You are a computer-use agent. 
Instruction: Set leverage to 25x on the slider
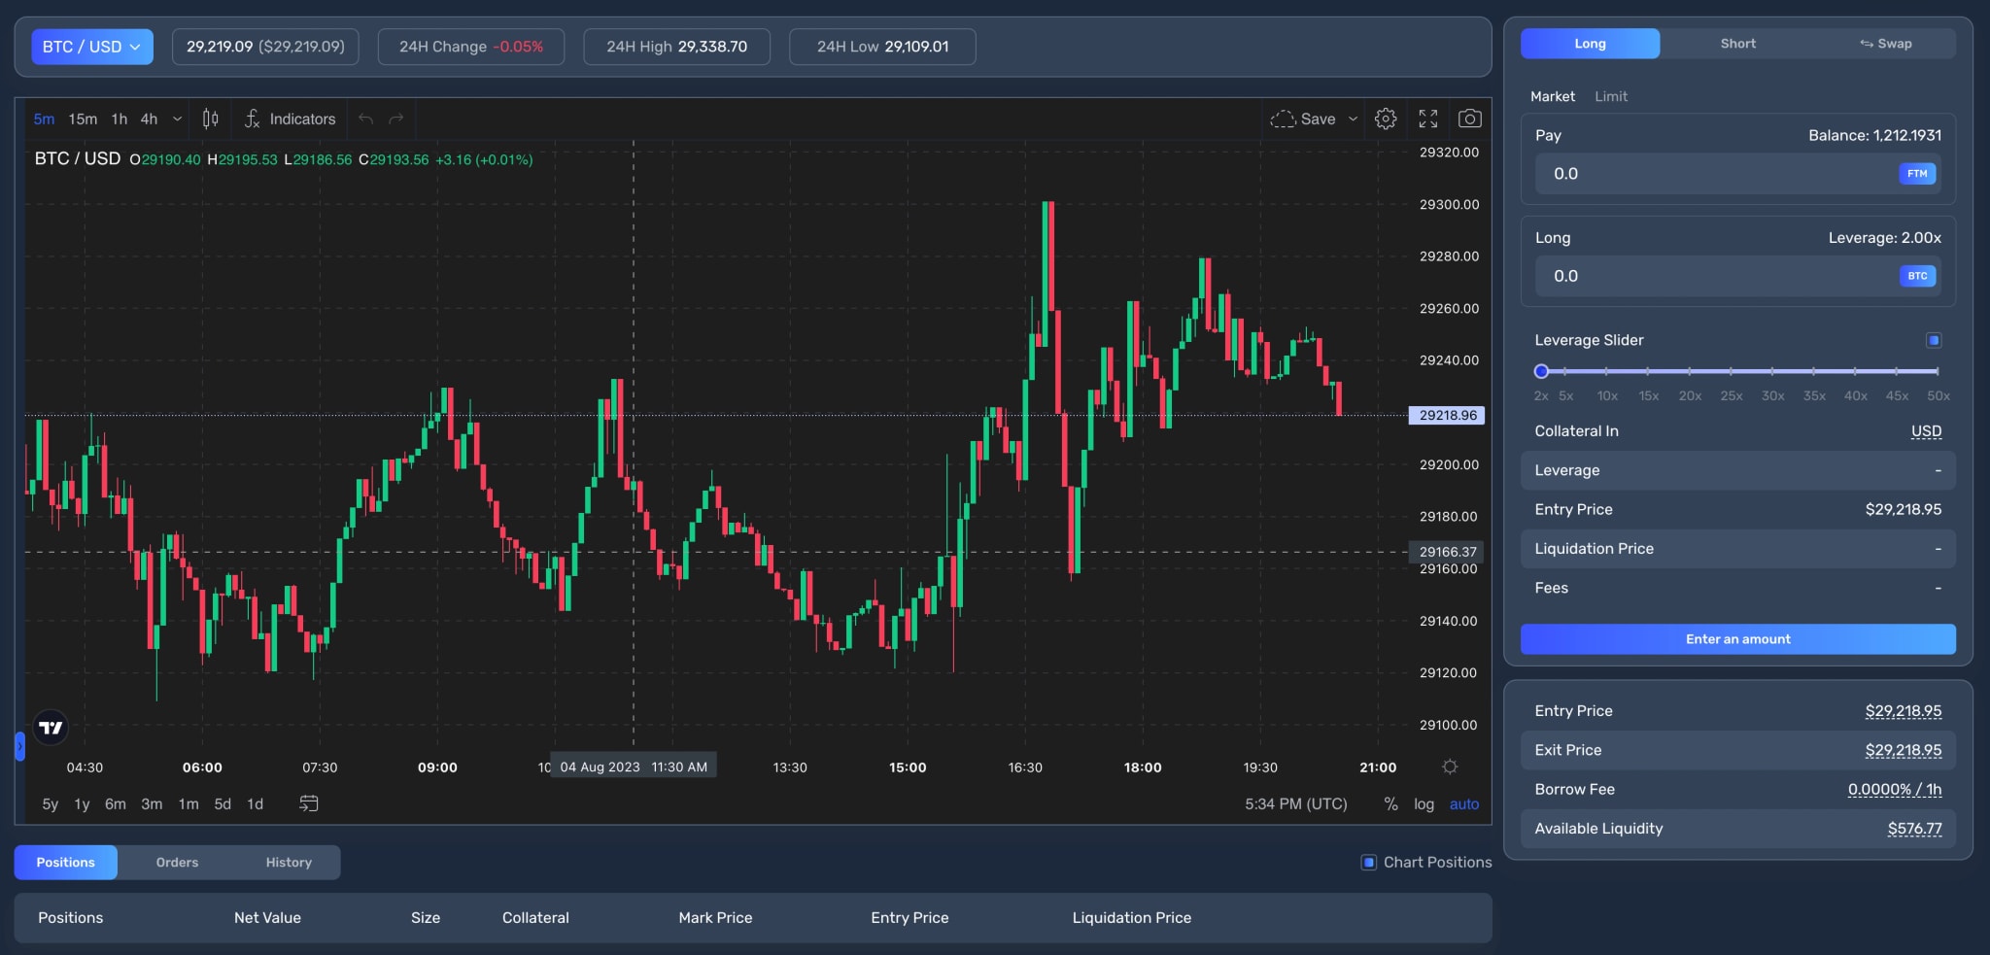click(1731, 371)
